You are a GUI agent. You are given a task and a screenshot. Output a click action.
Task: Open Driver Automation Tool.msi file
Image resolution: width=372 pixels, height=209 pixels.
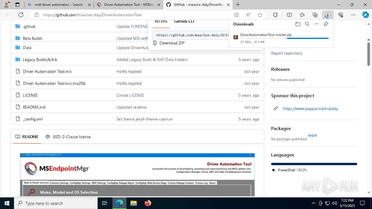pyautogui.click(x=47, y=71)
